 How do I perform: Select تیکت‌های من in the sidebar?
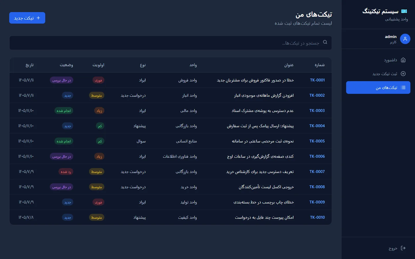378,87
